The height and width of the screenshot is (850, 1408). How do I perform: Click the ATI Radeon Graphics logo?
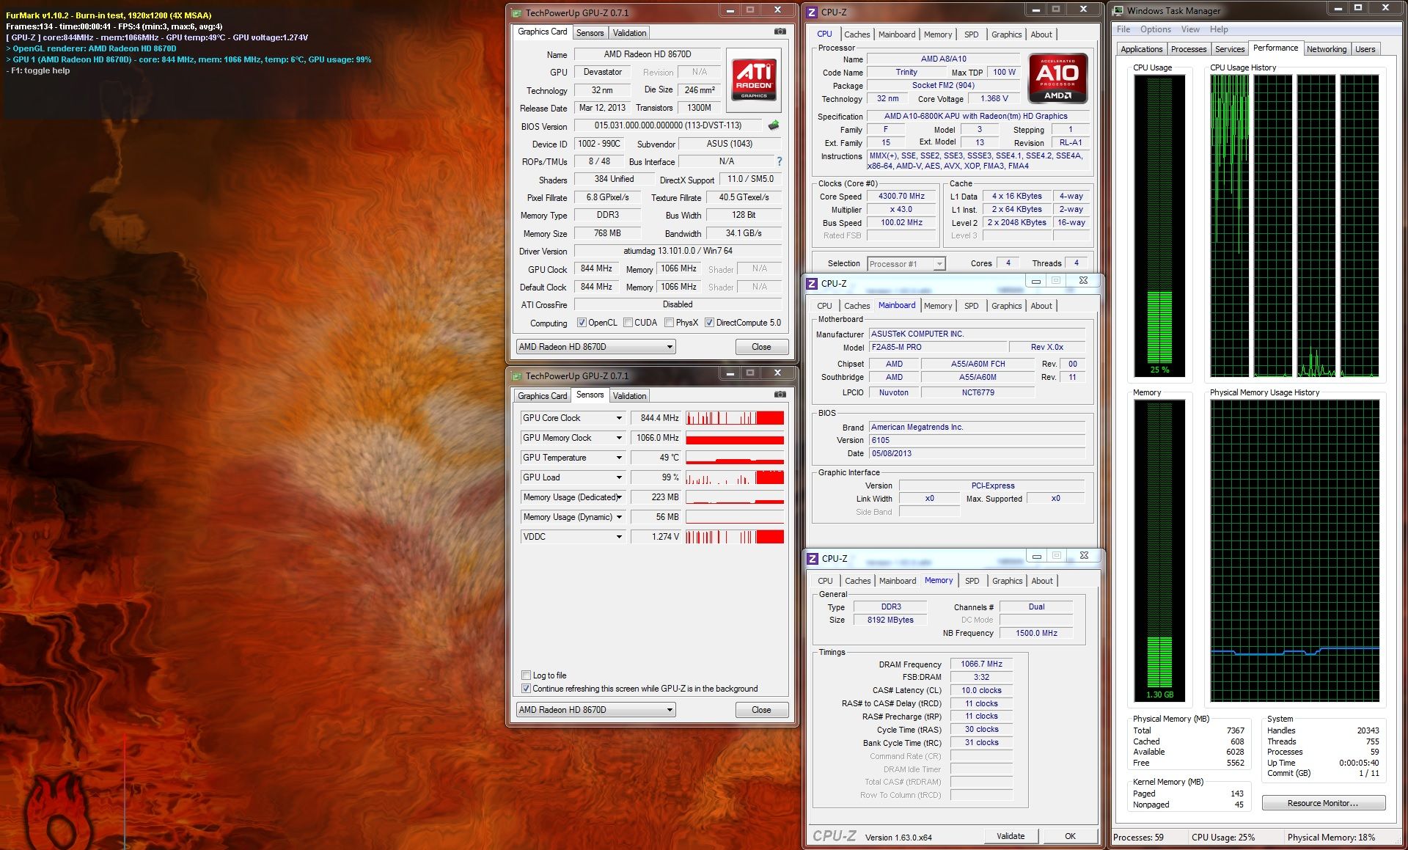(754, 79)
